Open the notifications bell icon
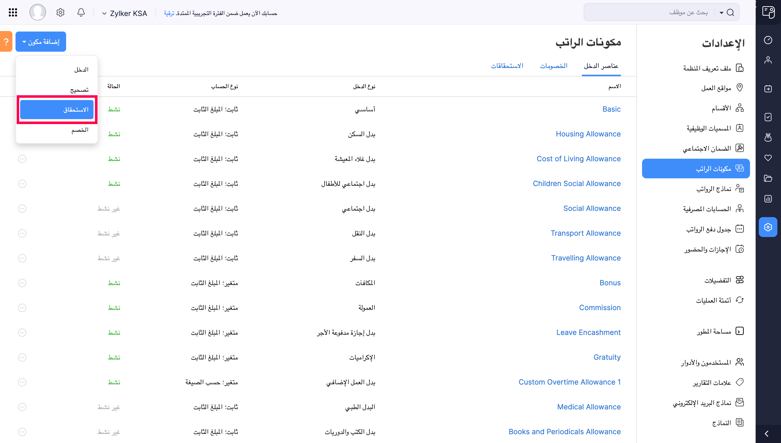The width and height of the screenshot is (781, 443). tap(81, 12)
